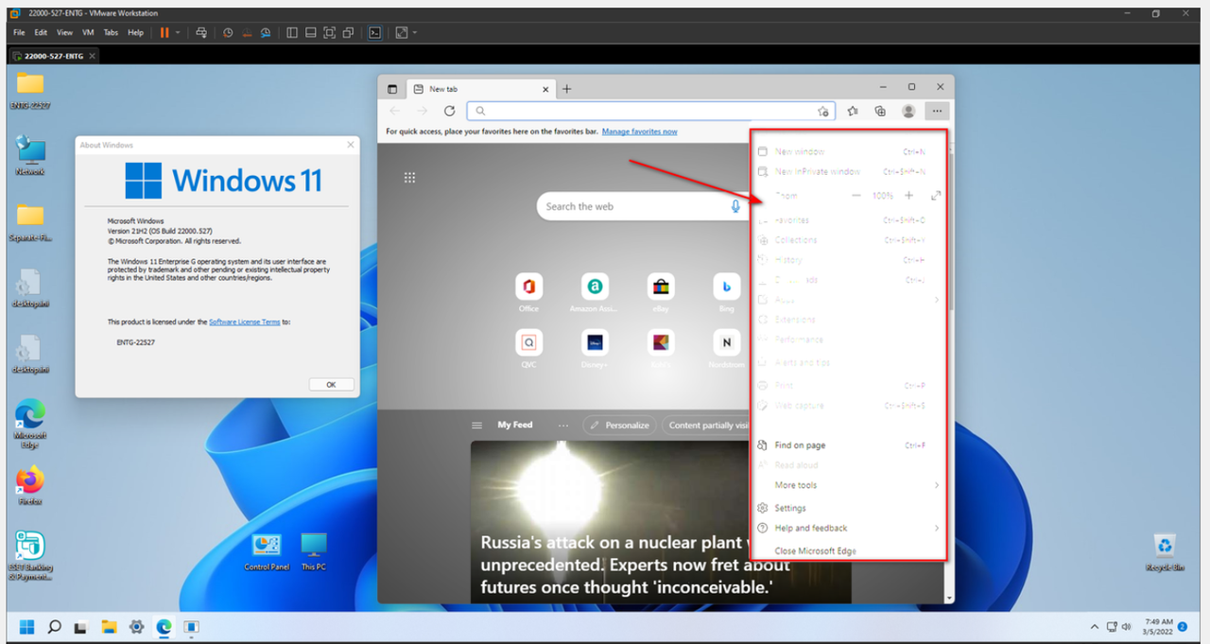Click Send Ctrl+Alt+Del icon in VMware toolbar
This screenshot has width=1210, height=644.
point(200,32)
